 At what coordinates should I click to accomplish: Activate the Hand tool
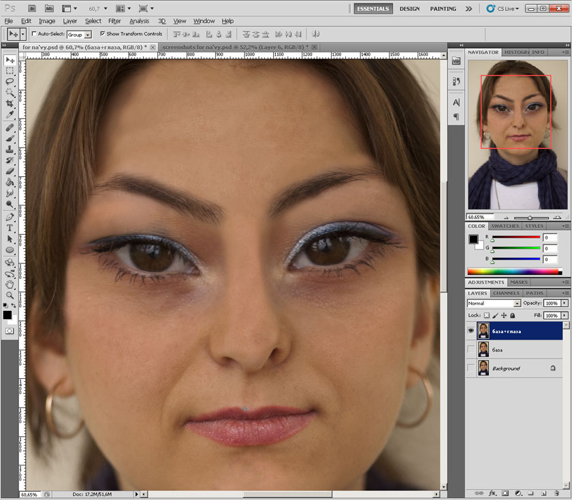[x=10, y=284]
